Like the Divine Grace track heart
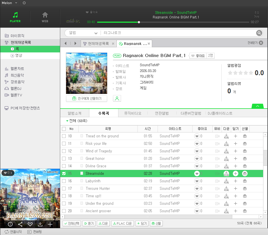The height and width of the screenshot is (235, 268). tap(197, 166)
